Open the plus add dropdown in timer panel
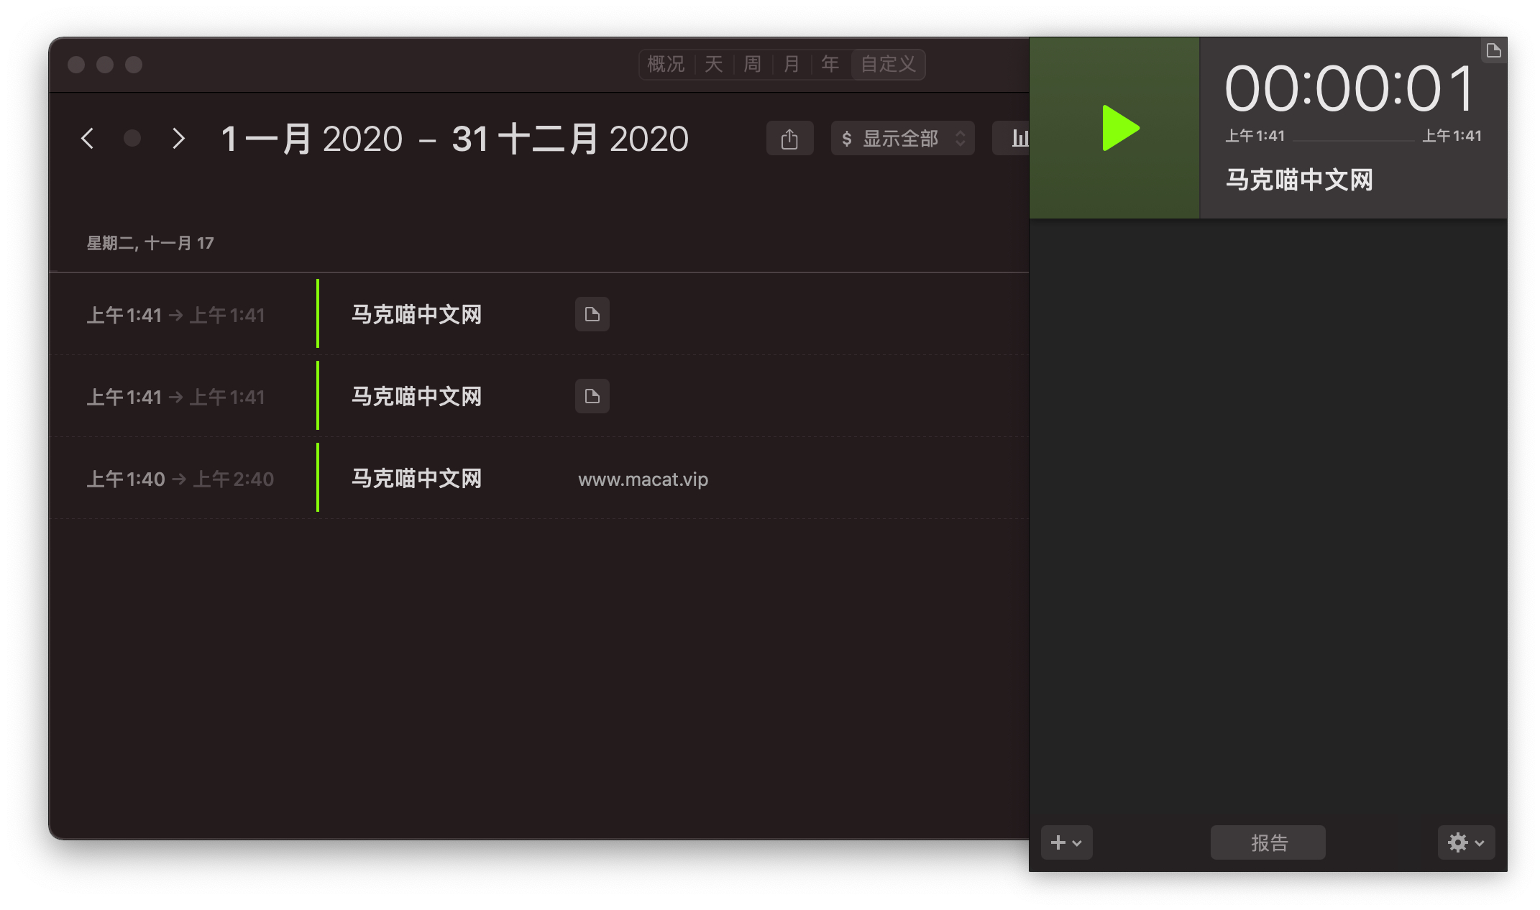This screenshot has height=910, width=1540. point(1066,842)
